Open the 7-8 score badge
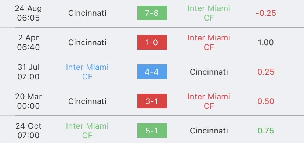This screenshot has width=304, height=143. (x=152, y=13)
